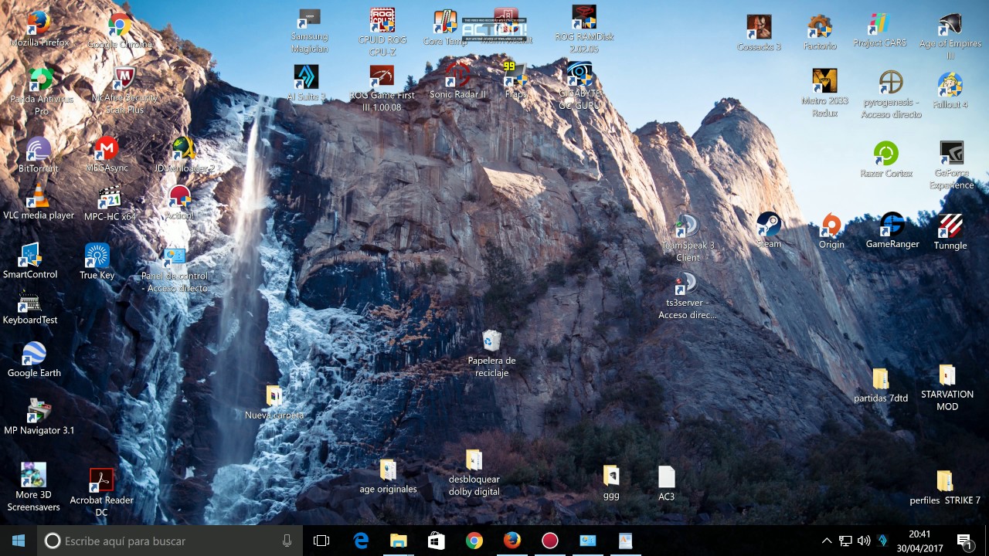Open Tunngle desktop shortcut
The height and width of the screenshot is (556, 989).
coord(950,232)
